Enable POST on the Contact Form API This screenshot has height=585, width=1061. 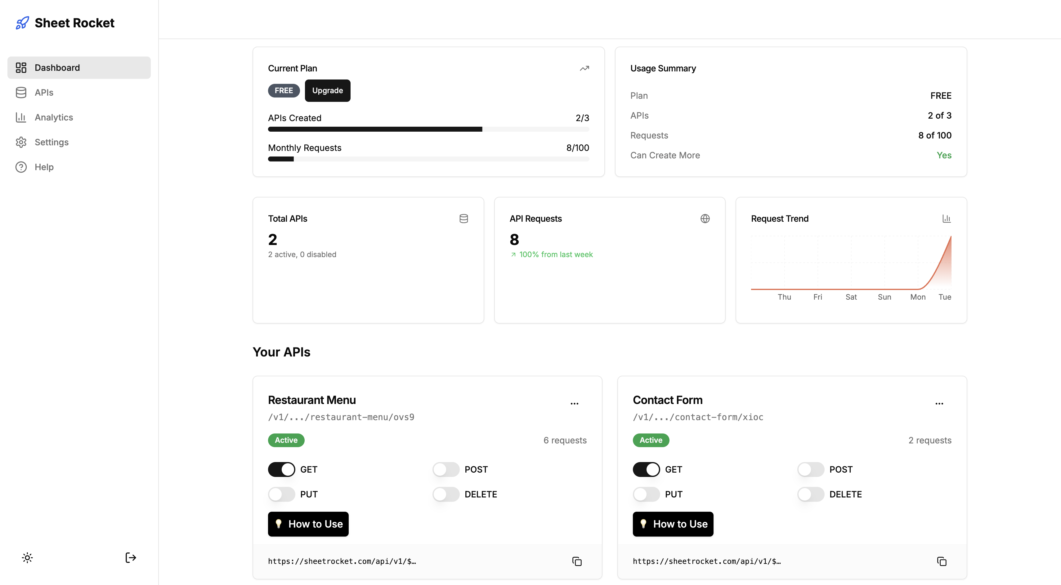(811, 469)
